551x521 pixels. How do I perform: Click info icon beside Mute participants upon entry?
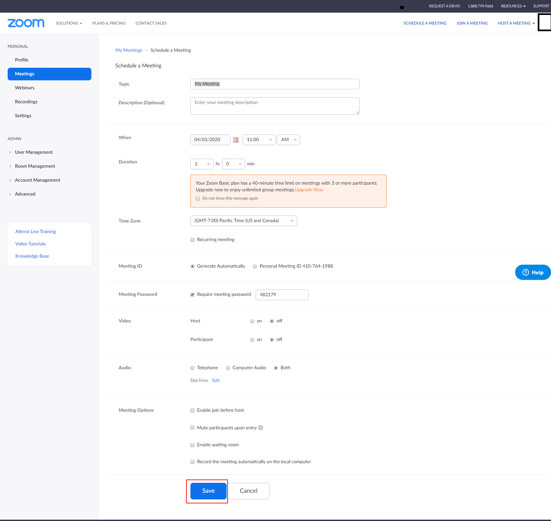click(261, 428)
